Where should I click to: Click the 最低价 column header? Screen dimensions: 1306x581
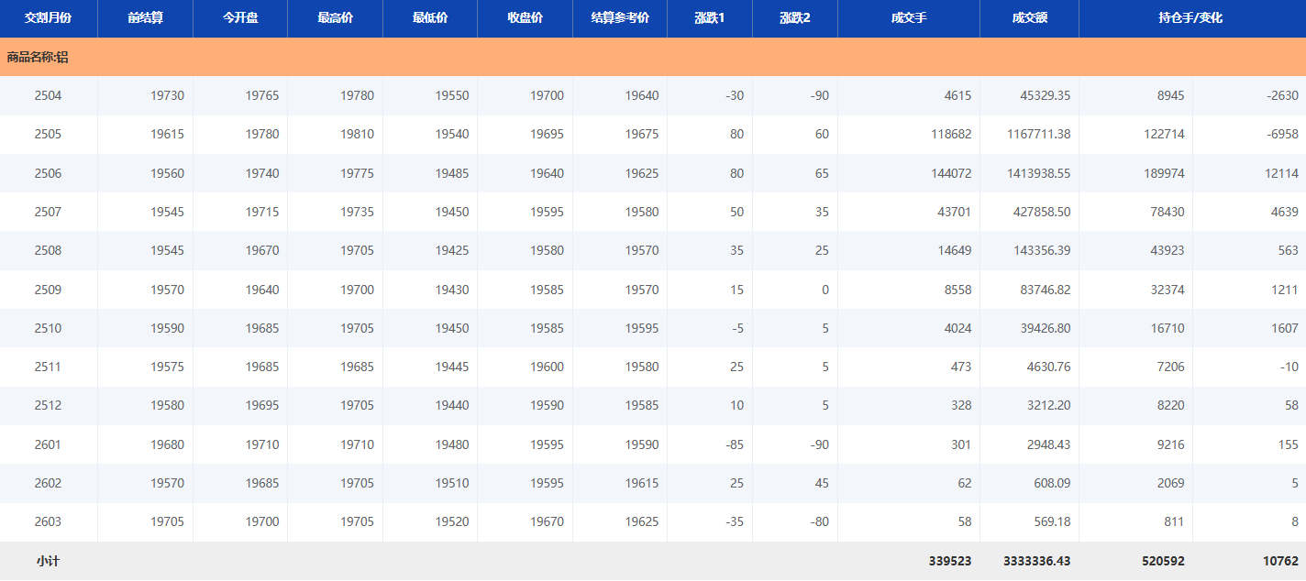click(x=430, y=17)
